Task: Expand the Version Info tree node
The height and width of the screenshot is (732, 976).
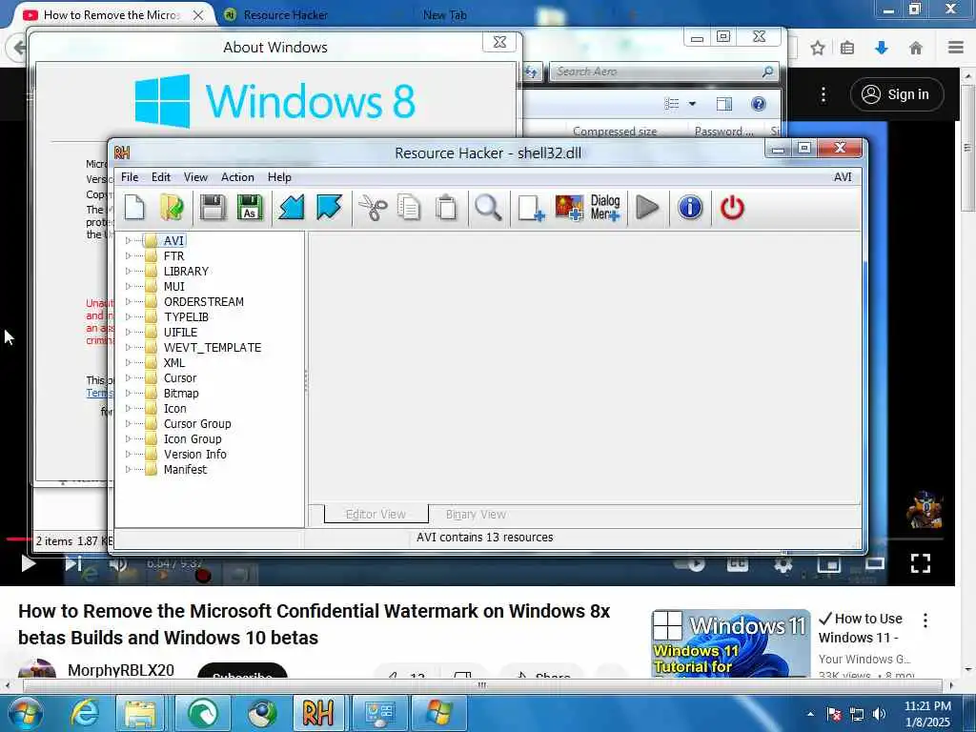Action: pyautogui.click(x=129, y=455)
